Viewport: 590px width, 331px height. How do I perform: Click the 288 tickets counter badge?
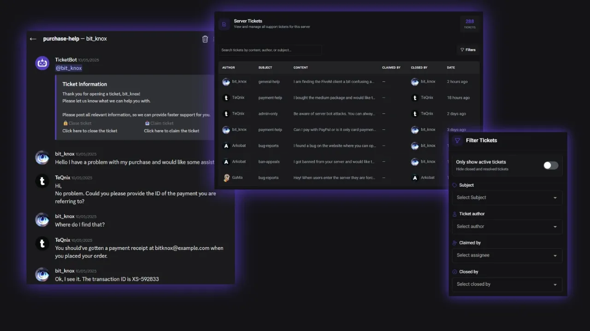(x=469, y=24)
